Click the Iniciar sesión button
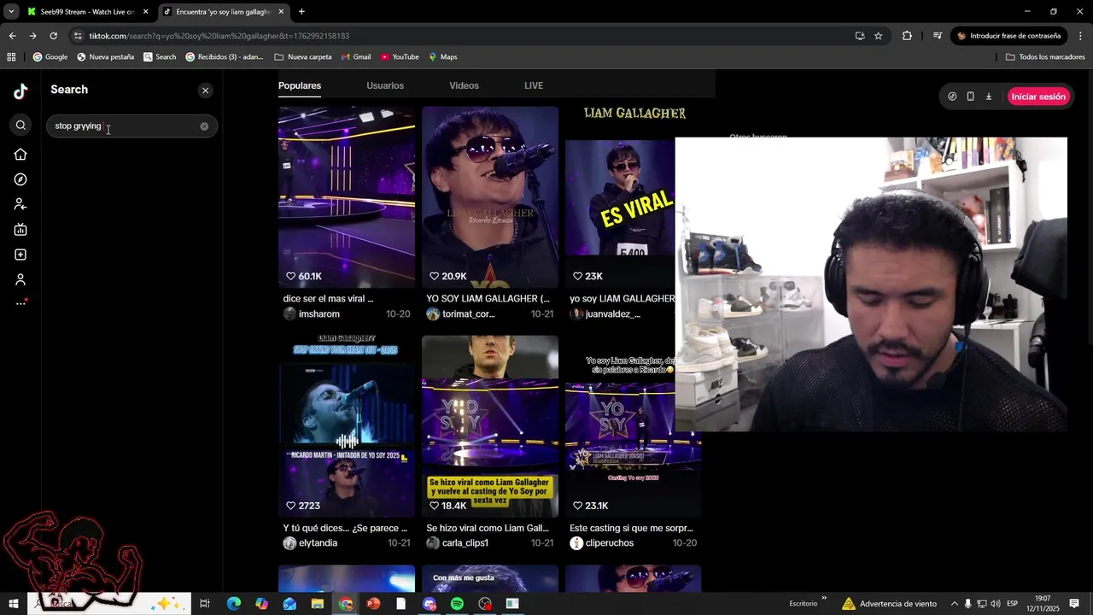Image resolution: width=1093 pixels, height=615 pixels. (1038, 97)
